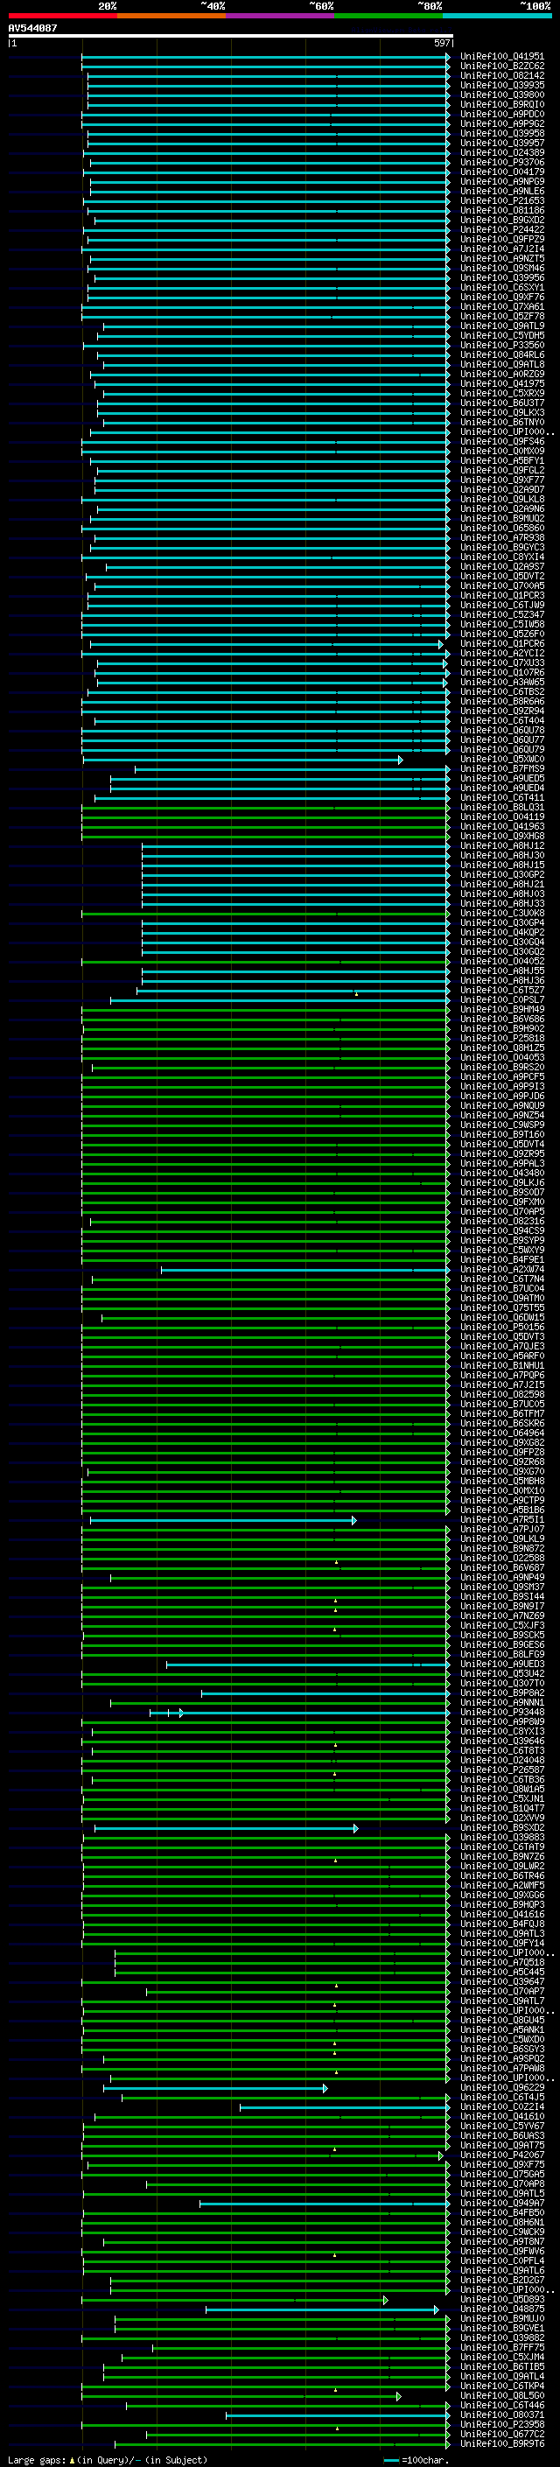This screenshot has height=2467, width=560.
Task: Select the UniRef100_Q9SM46 label
Action: [x=501, y=268]
